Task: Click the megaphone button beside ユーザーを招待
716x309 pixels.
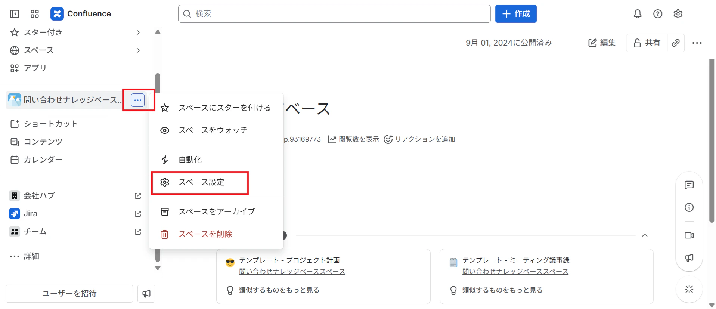Action: [x=146, y=294]
